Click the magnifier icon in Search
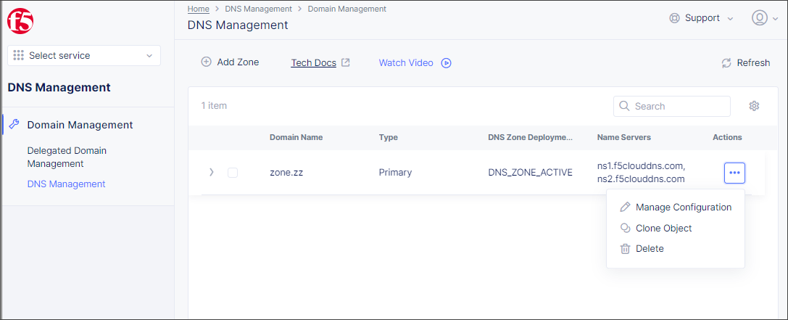 pos(625,106)
